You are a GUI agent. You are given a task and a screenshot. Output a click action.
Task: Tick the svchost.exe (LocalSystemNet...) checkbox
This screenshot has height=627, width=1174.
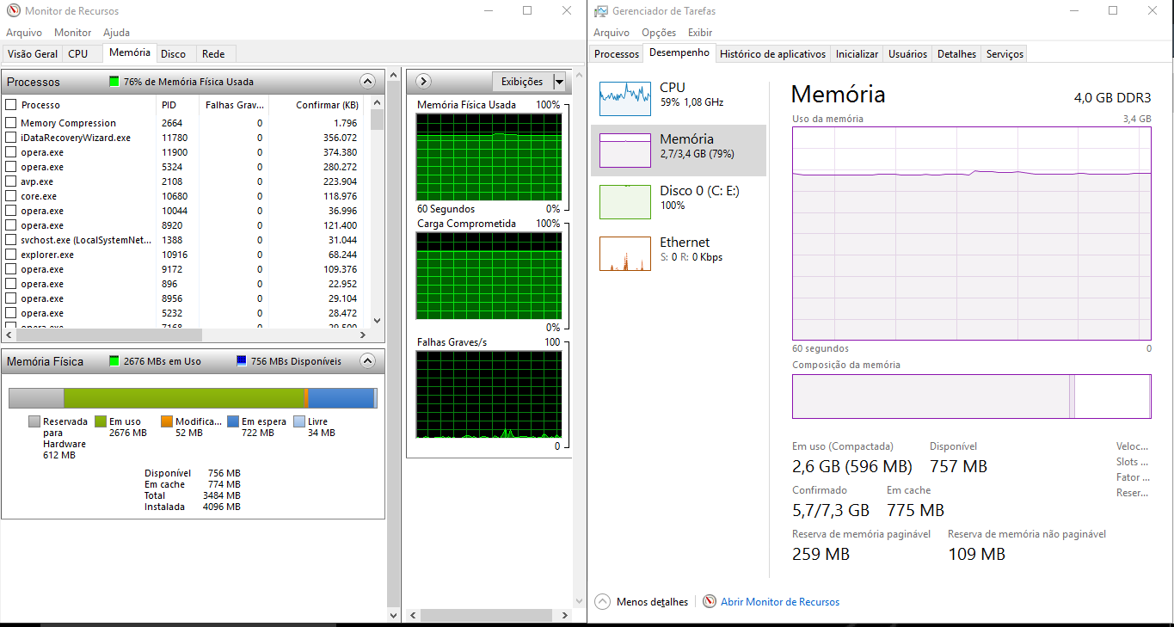(x=11, y=240)
